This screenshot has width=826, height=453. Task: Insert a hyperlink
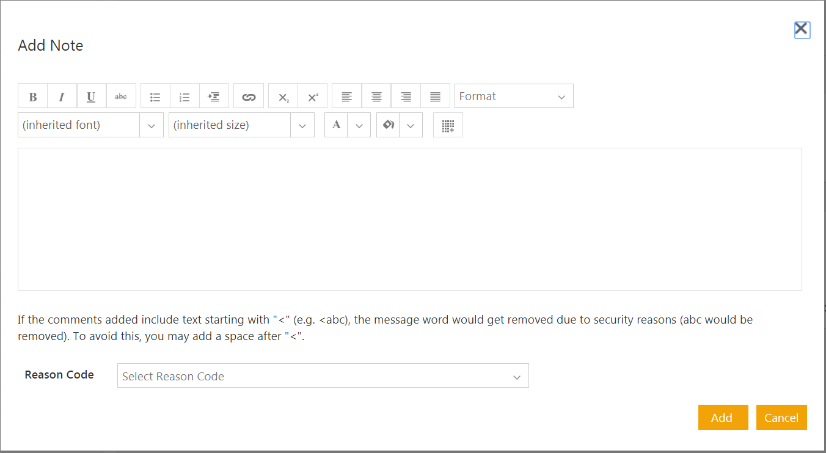(249, 96)
